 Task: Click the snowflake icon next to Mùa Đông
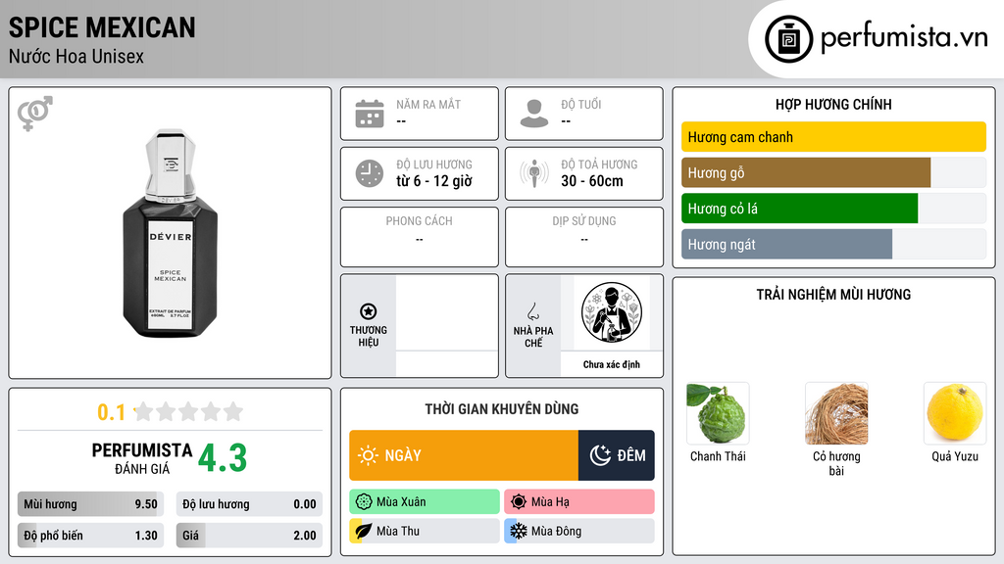coord(519,531)
